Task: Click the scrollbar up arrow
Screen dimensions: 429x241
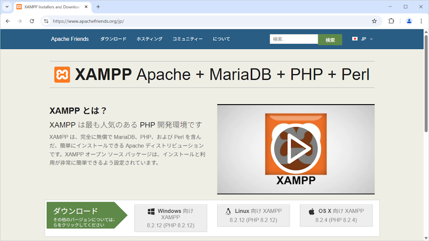Action: coord(426,32)
